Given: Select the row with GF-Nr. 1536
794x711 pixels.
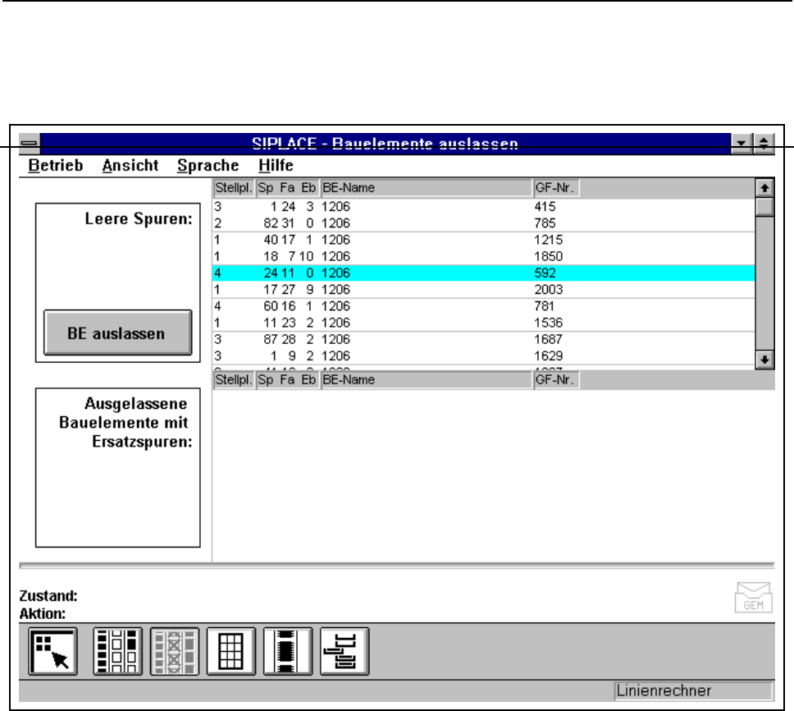Looking at the screenshot, I should [x=484, y=323].
